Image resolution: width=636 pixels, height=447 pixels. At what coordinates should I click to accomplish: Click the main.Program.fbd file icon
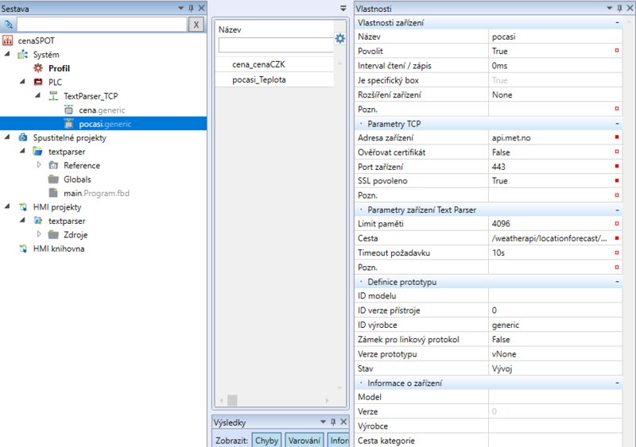click(53, 193)
